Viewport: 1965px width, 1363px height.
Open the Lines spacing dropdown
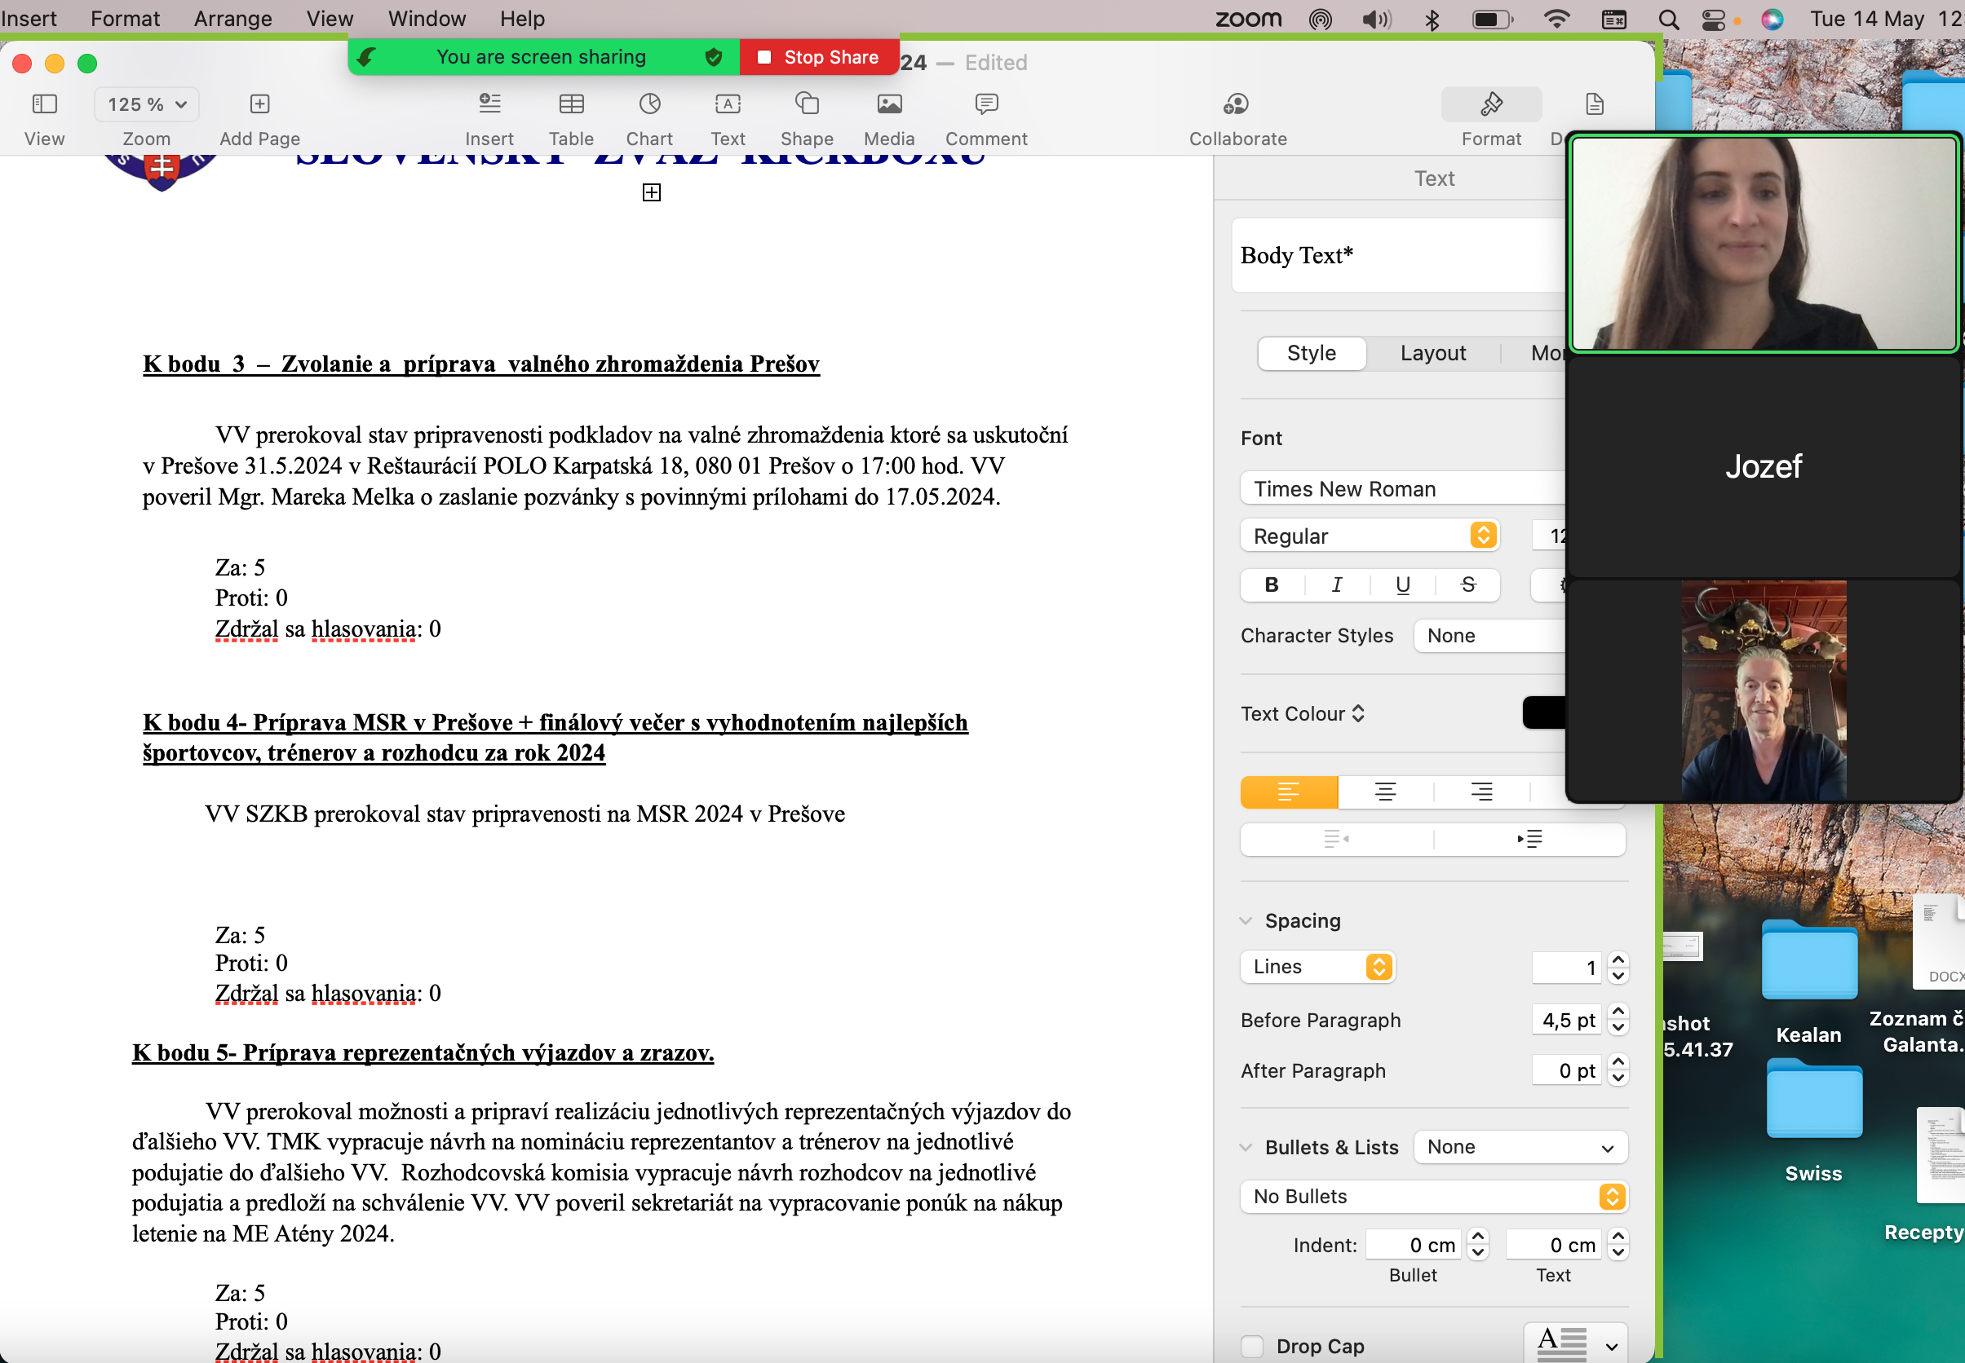point(1318,967)
